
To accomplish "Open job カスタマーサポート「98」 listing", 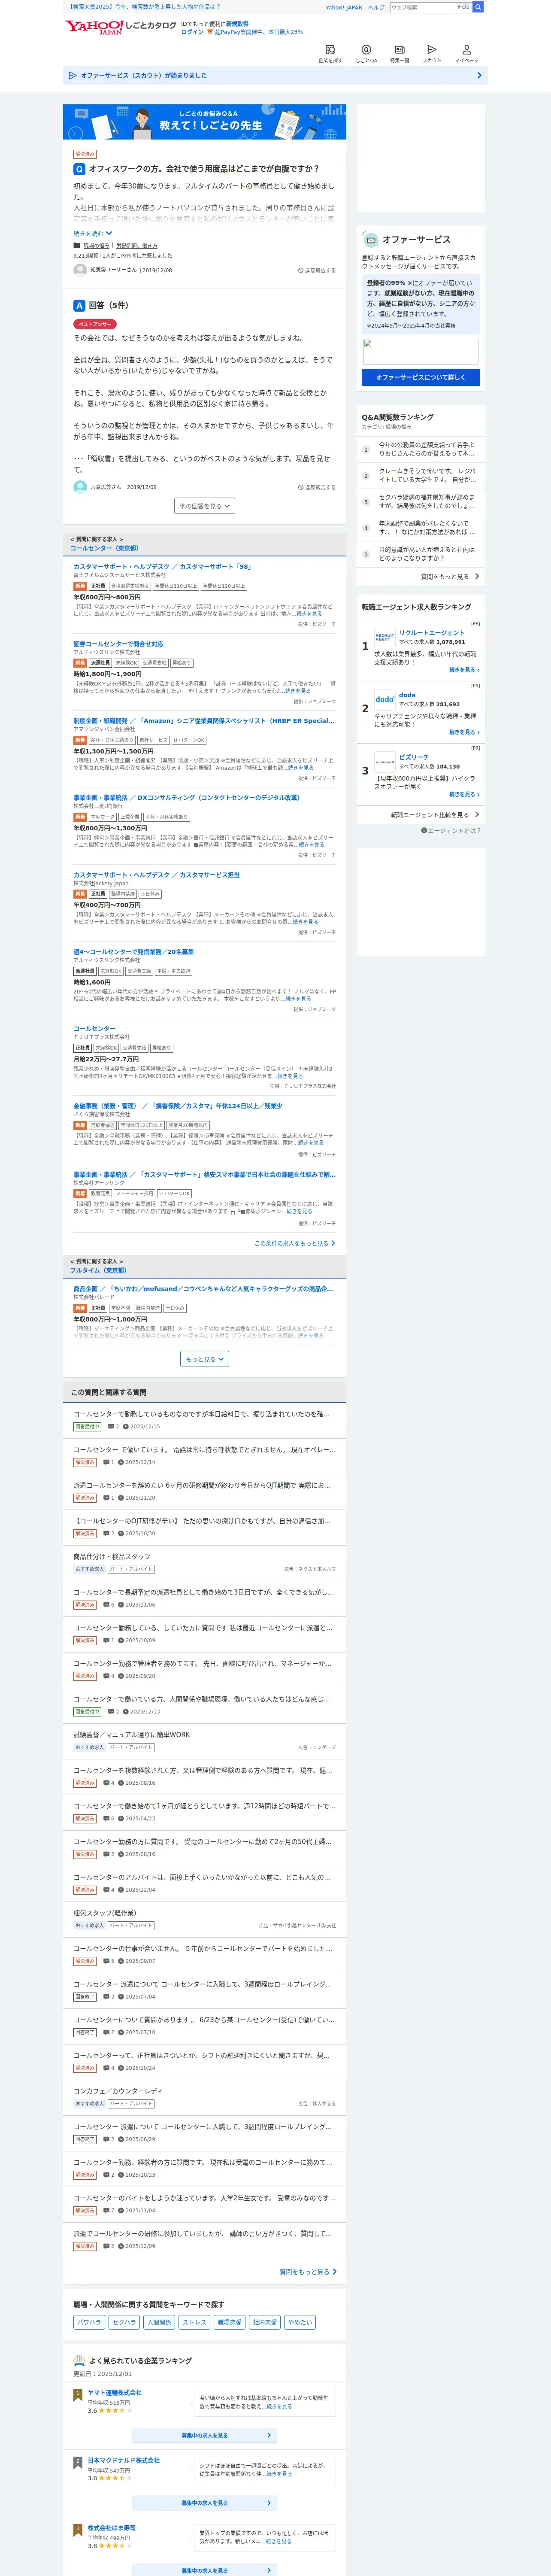I will [162, 567].
